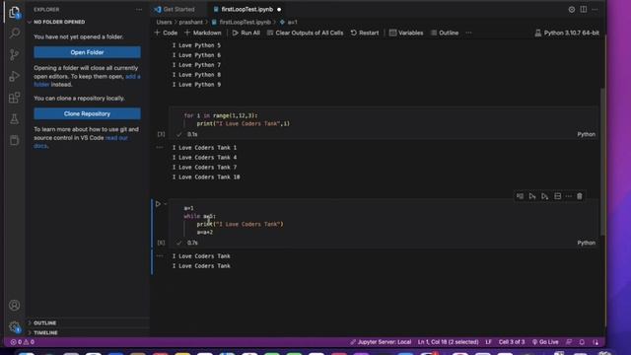The height and width of the screenshot is (355, 631).
Task: Open the Extensions view
Action: (x=15, y=97)
